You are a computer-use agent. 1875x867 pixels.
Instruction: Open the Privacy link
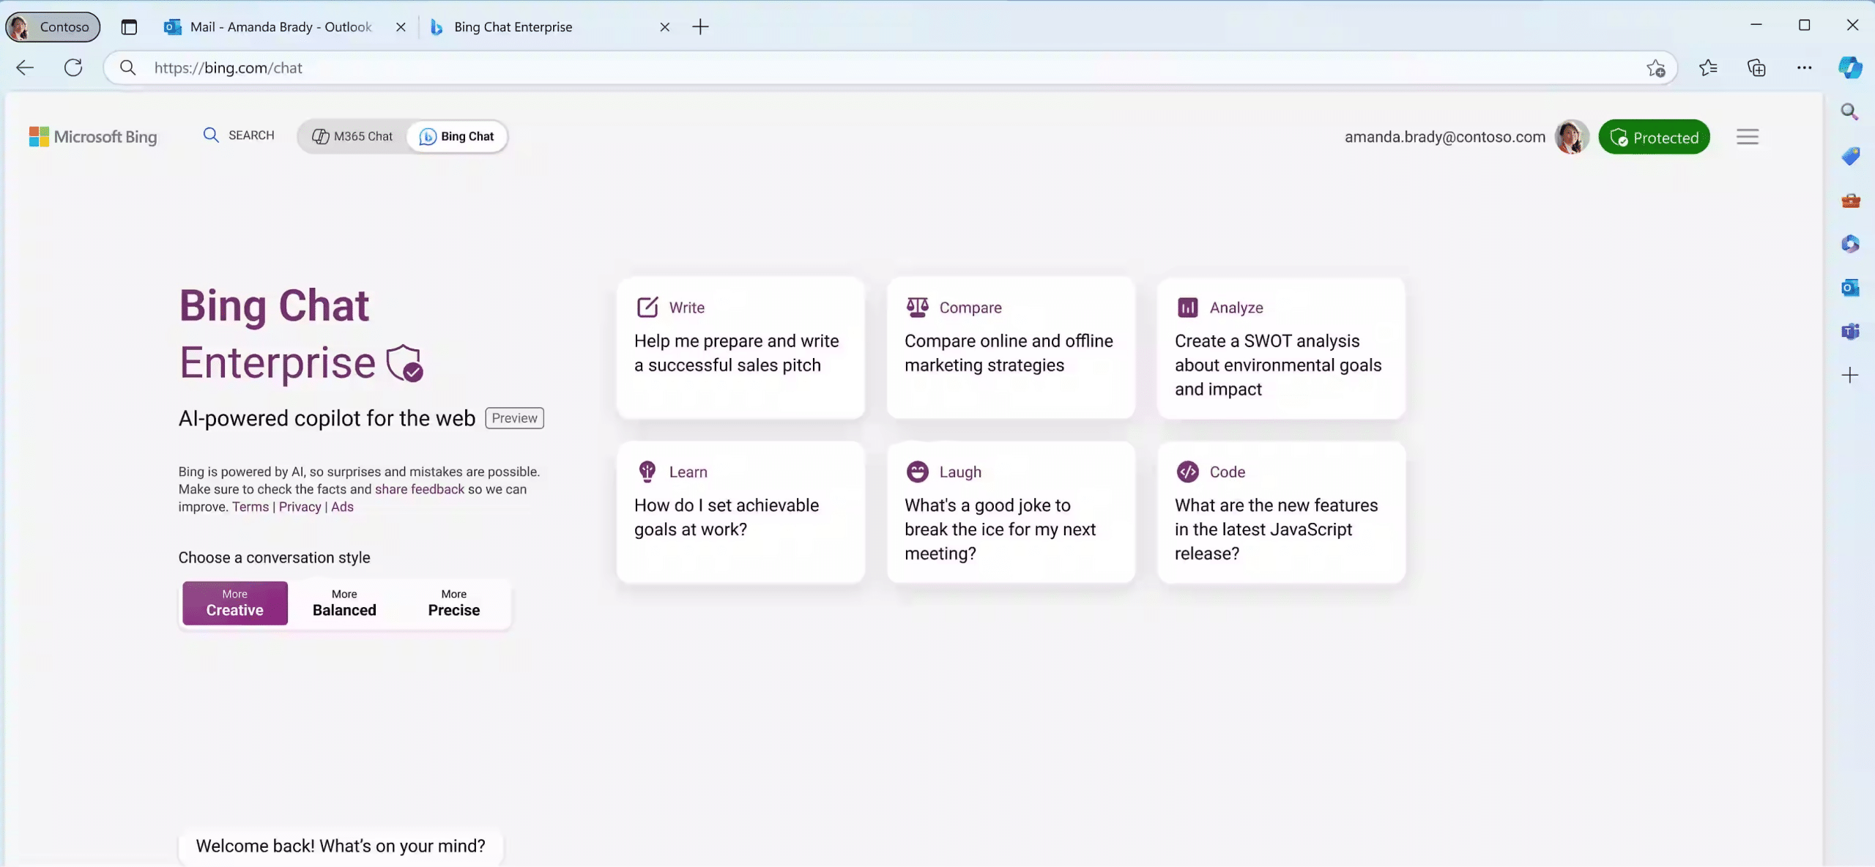(300, 507)
